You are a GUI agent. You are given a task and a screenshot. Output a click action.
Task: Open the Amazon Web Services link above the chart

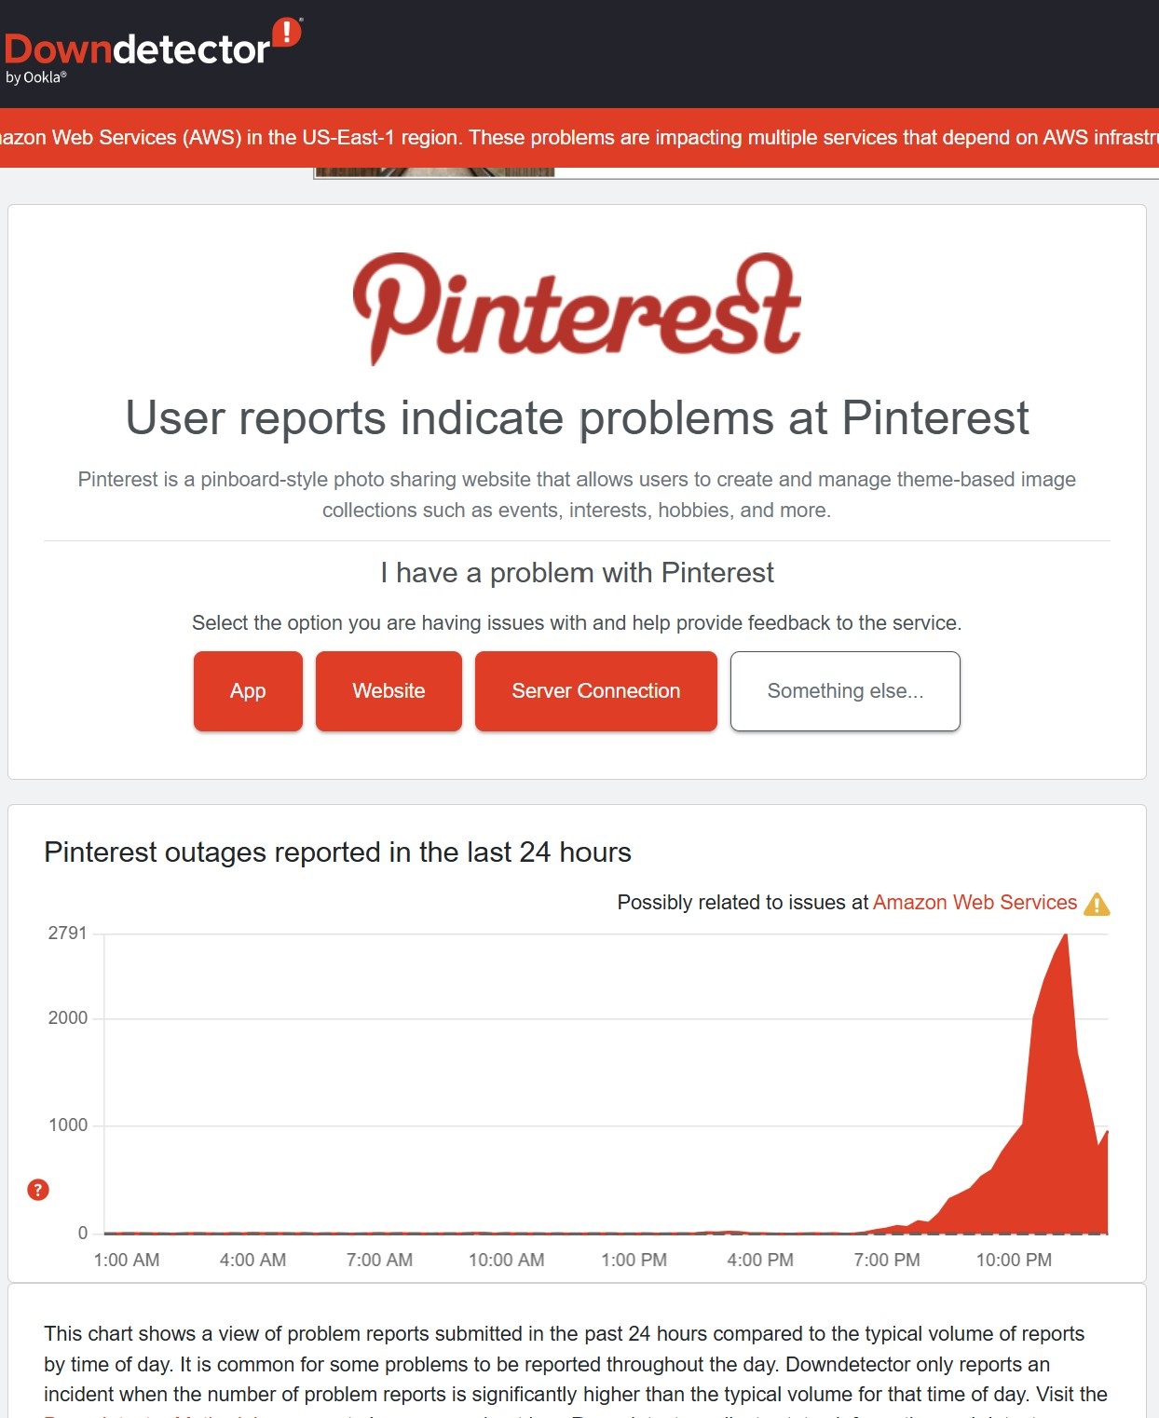[975, 902]
